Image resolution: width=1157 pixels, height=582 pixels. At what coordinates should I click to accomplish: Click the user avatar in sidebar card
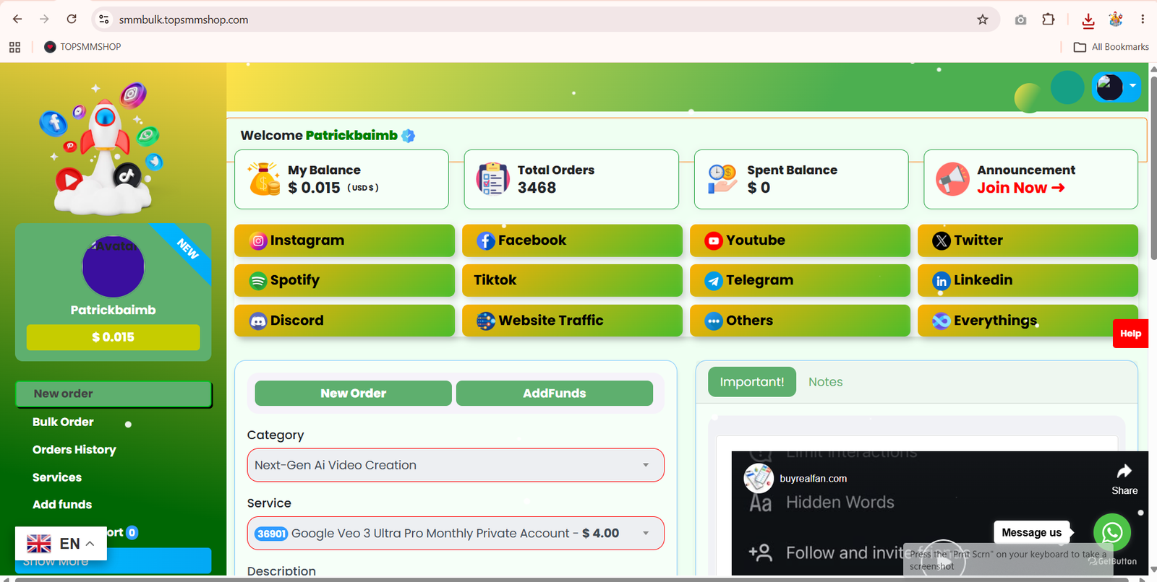[114, 266]
